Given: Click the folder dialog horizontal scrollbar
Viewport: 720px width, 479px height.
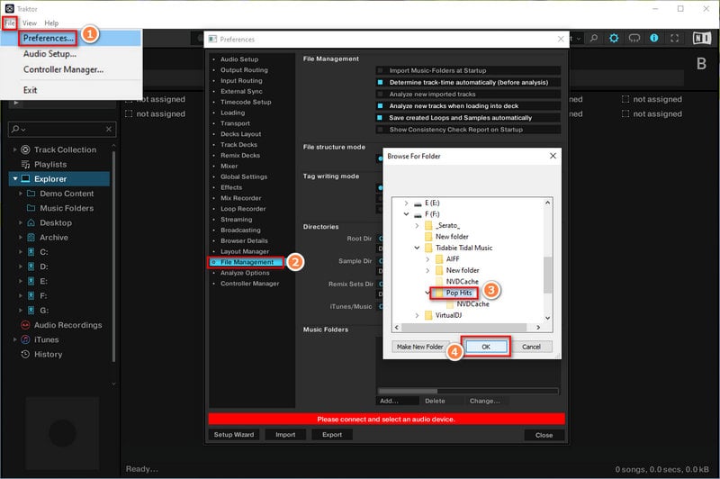Looking at the screenshot, I should click(464, 328).
